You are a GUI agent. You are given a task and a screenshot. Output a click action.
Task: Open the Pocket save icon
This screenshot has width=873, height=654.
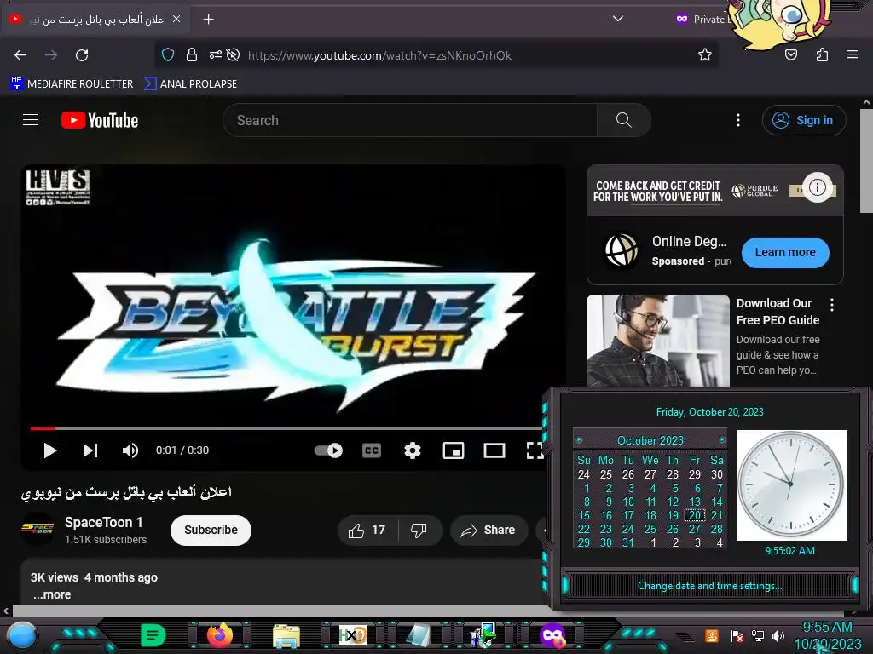pyautogui.click(x=790, y=54)
